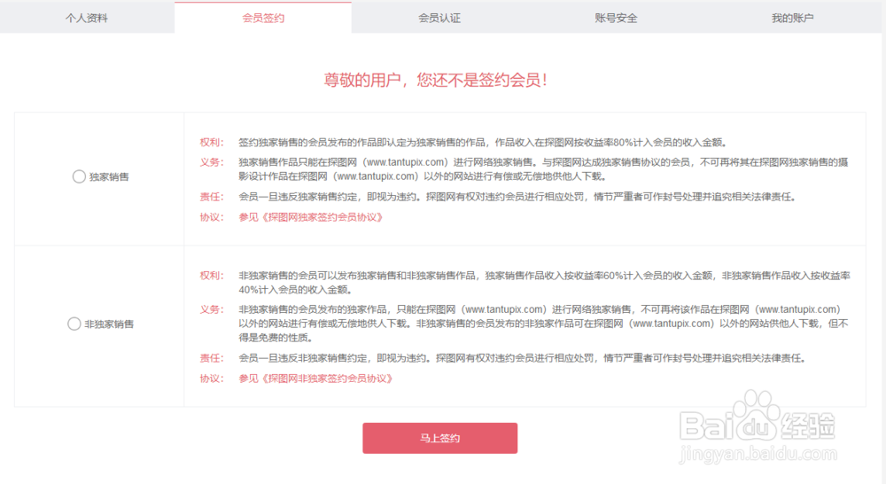The height and width of the screenshot is (484, 886).
Task: Click the heading 尊敬的用户，您还不是签约会员!
Action: pyautogui.click(x=436, y=80)
